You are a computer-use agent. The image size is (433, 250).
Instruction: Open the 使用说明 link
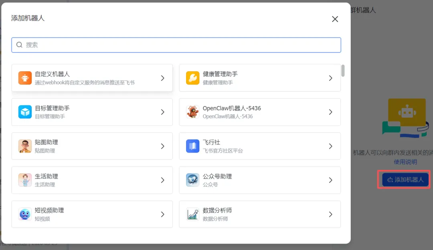(x=405, y=162)
